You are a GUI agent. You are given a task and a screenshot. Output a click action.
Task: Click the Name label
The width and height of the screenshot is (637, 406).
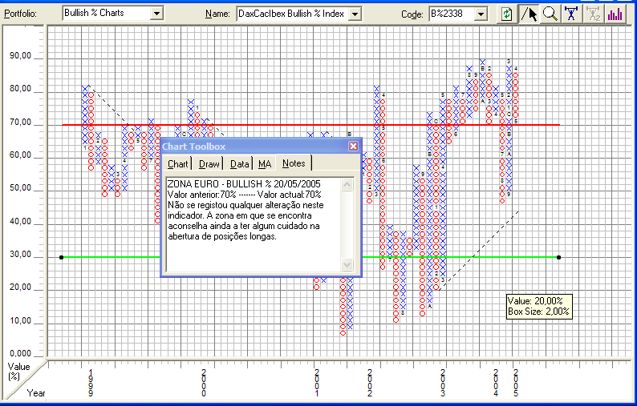click(x=217, y=14)
